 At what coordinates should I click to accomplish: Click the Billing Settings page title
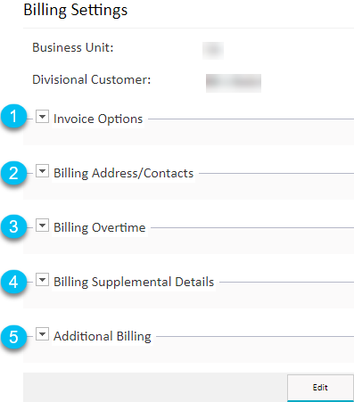pyautogui.click(x=76, y=10)
